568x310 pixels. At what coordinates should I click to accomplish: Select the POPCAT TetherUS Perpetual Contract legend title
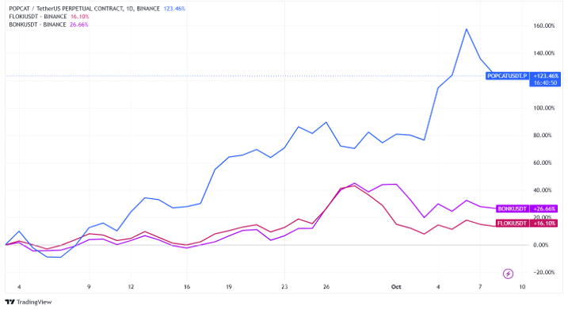click(84, 9)
